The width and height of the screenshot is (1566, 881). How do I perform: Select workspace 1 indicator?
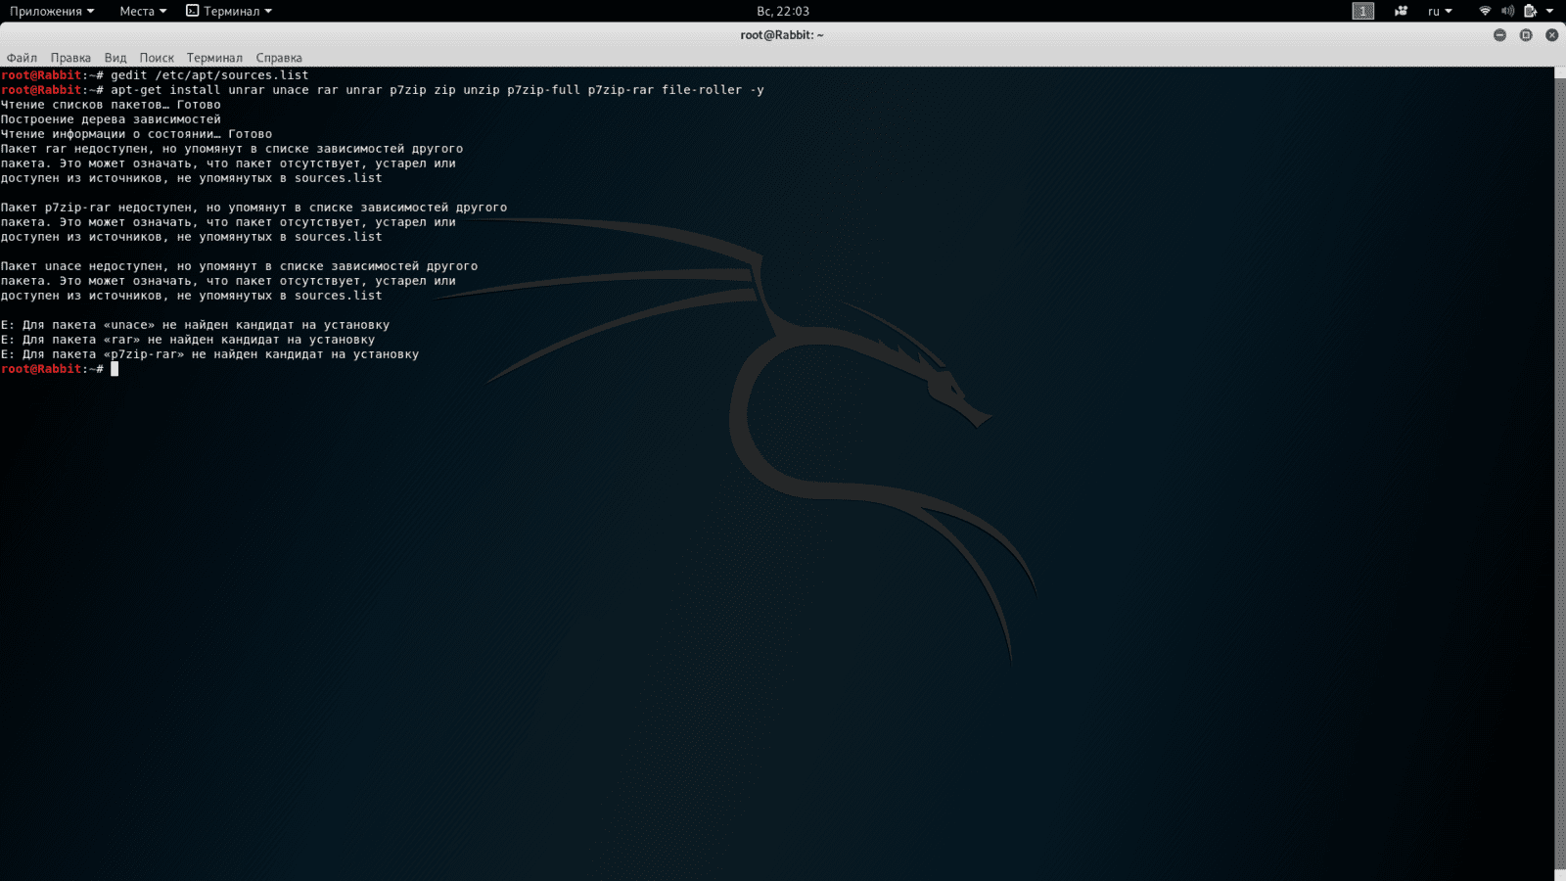[1363, 11]
